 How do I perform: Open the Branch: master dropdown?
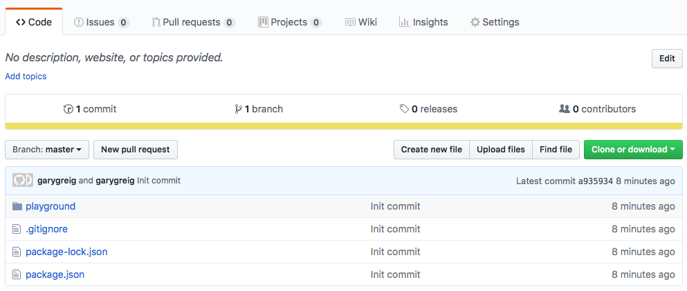tap(47, 150)
